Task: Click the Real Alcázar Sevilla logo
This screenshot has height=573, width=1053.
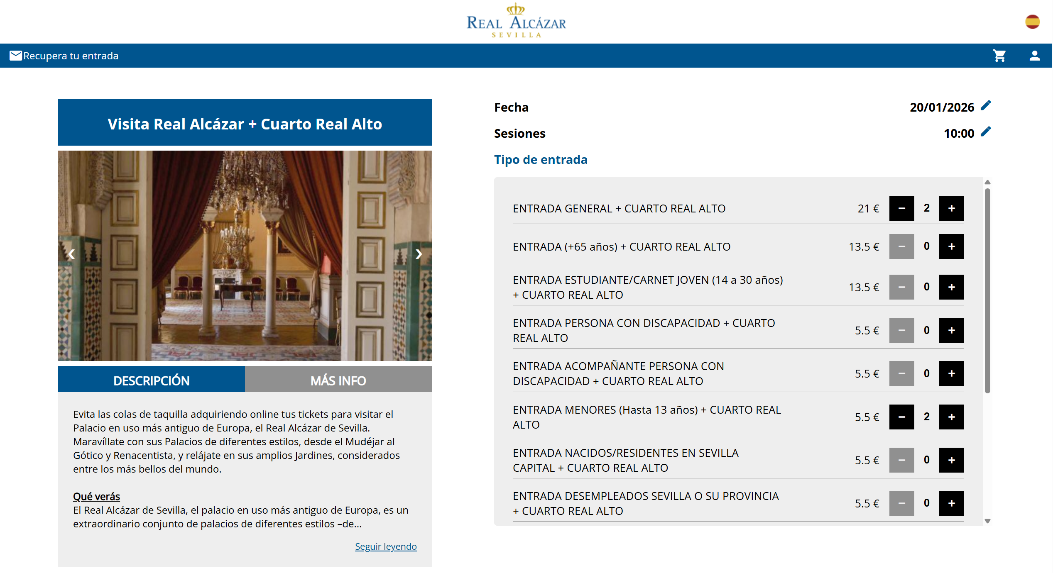Action: [x=516, y=21]
